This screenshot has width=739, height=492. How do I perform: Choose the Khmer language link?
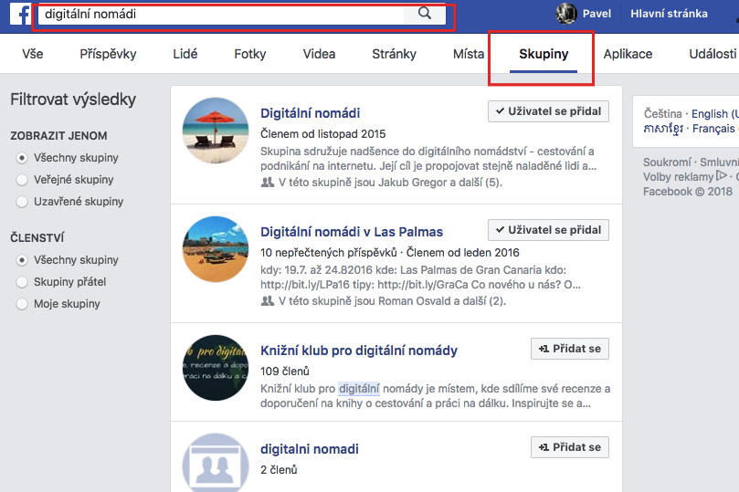click(x=663, y=129)
